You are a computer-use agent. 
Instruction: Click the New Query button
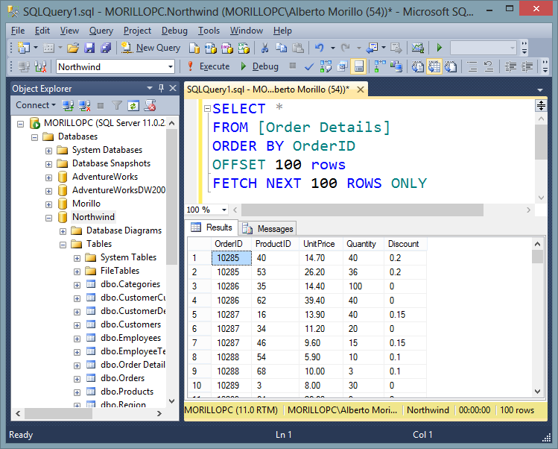[150, 48]
